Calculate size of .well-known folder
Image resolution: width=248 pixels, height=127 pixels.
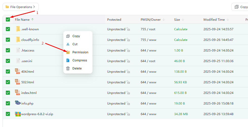(181, 29)
